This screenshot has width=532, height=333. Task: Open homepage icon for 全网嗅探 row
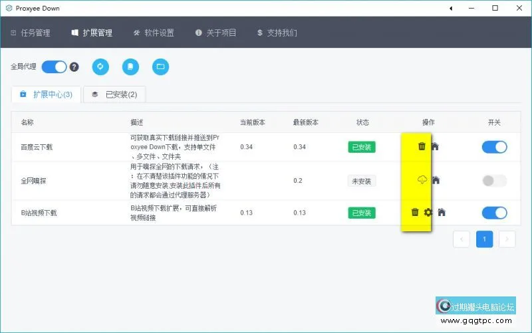pyautogui.click(x=436, y=179)
